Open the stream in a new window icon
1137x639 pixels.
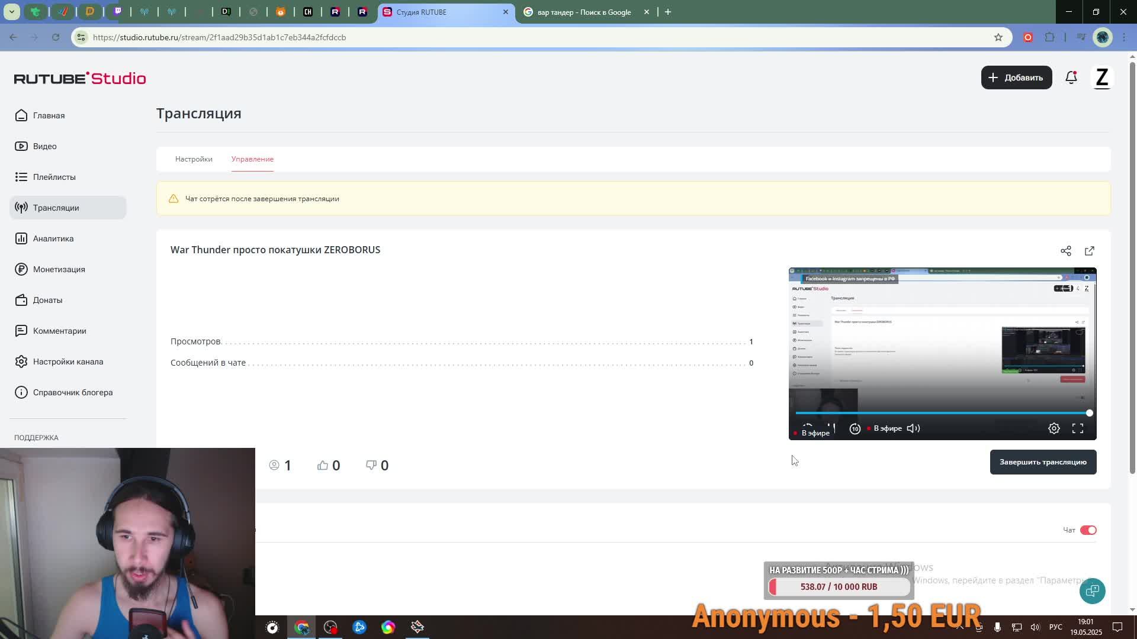[x=1090, y=251]
